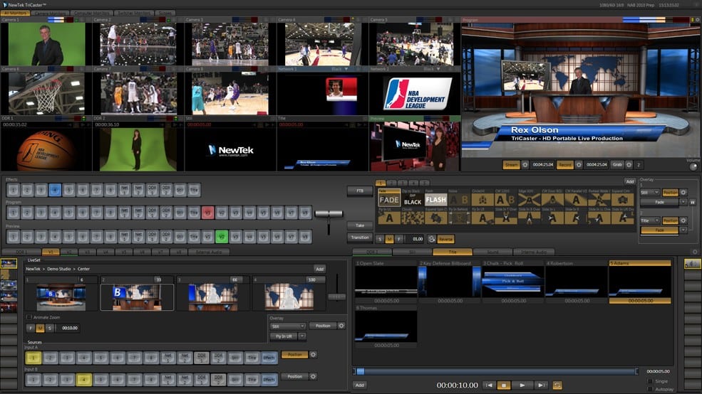Open transition bank tab 1
The image size is (702, 394).
tap(381, 183)
